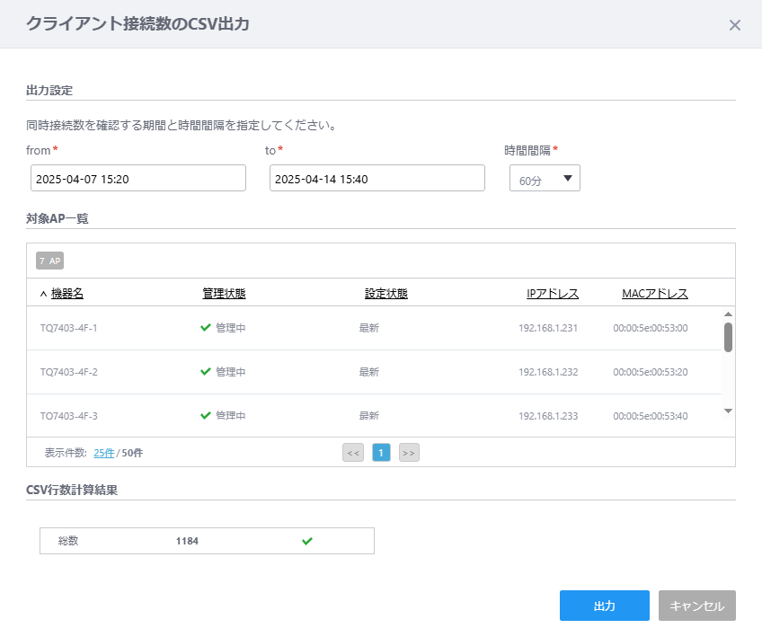Screen dimensions: 762x637
Task: Click the table scrollbar up arrow
Action: tap(728, 314)
